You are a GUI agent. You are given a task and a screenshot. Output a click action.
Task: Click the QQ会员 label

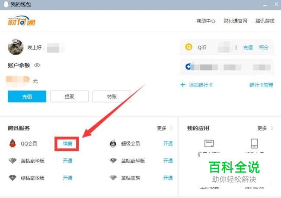tap(29, 144)
